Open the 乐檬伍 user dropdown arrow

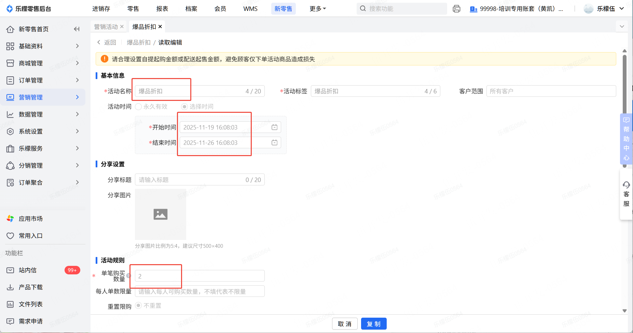coord(622,9)
